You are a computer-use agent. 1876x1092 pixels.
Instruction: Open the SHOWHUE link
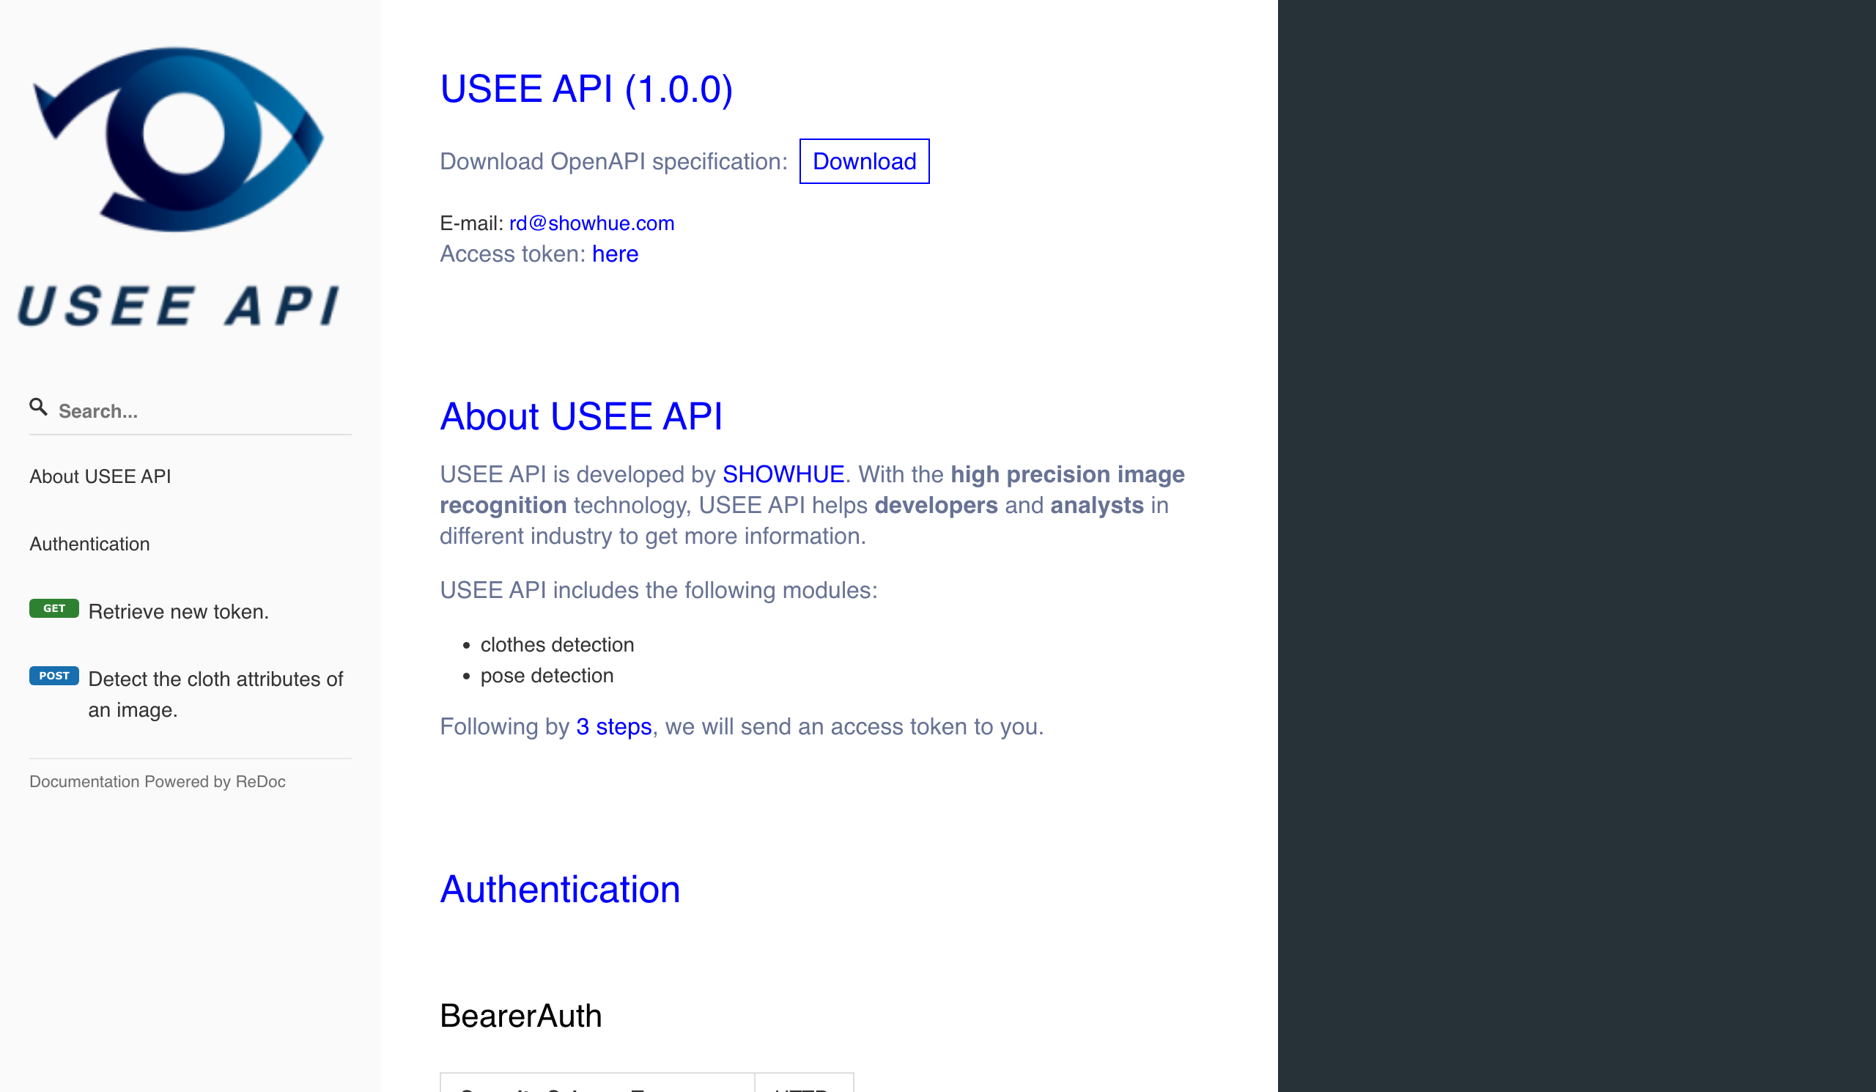(x=783, y=474)
